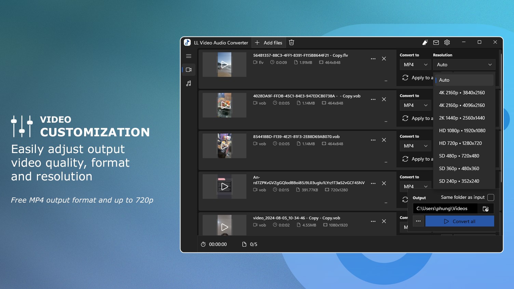Click the elapsed time 00:00:00 indicator
The width and height of the screenshot is (514, 289).
click(x=214, y=244)
